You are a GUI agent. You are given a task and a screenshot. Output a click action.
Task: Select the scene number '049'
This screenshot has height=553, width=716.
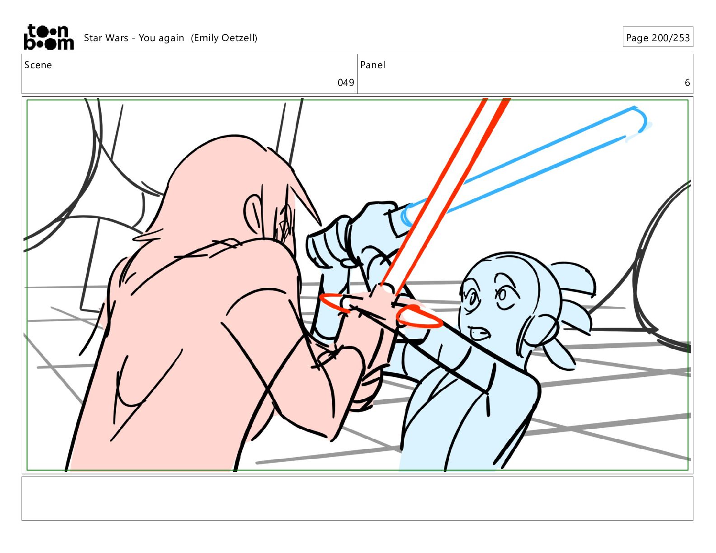click(x=346, y=83)
